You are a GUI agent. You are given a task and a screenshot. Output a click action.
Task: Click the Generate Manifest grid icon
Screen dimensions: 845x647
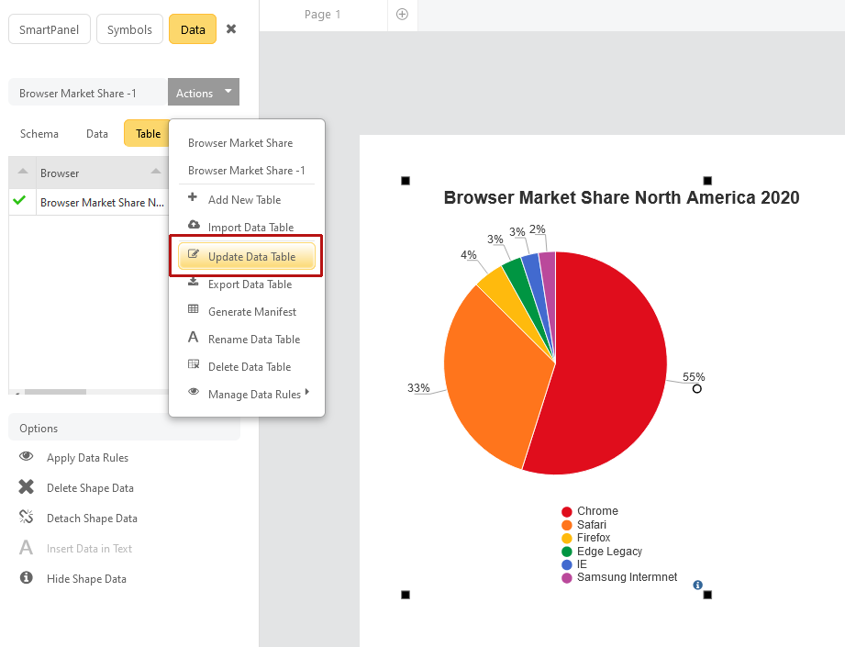194,311
